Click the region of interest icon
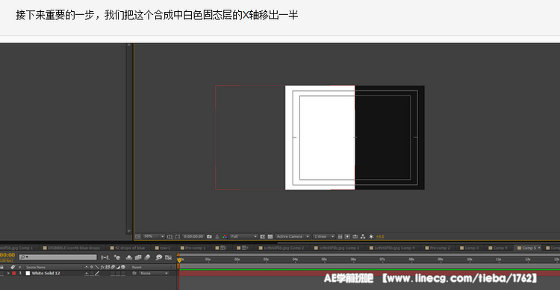Image resolution: width=560 pixels, height=290 pixels. tap(178, 236)
